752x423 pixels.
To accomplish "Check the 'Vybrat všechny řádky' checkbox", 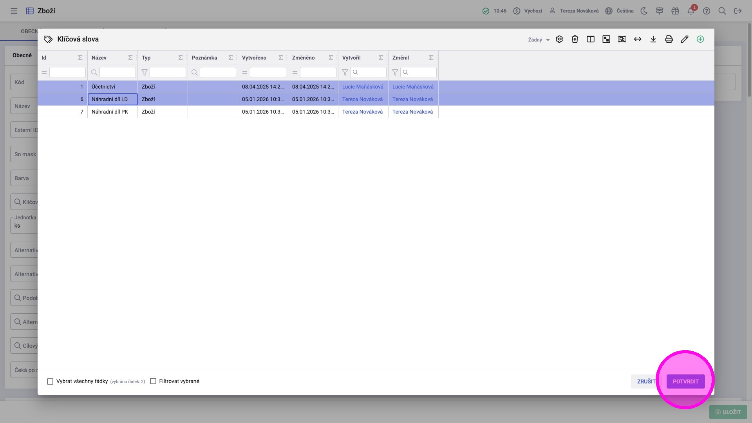I will [50, 381].
